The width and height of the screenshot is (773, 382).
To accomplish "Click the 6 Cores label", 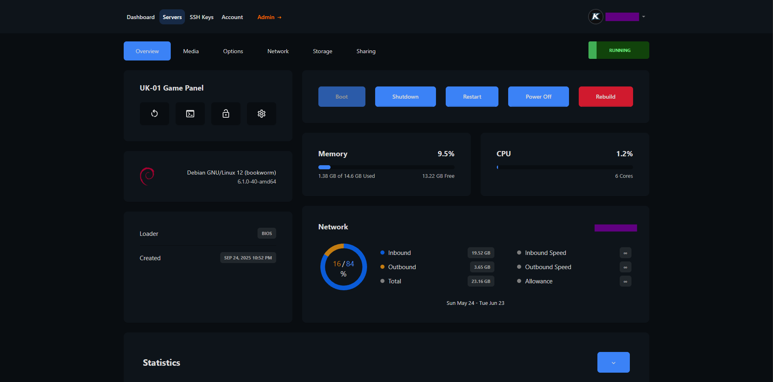I will [x=624, y=176].
